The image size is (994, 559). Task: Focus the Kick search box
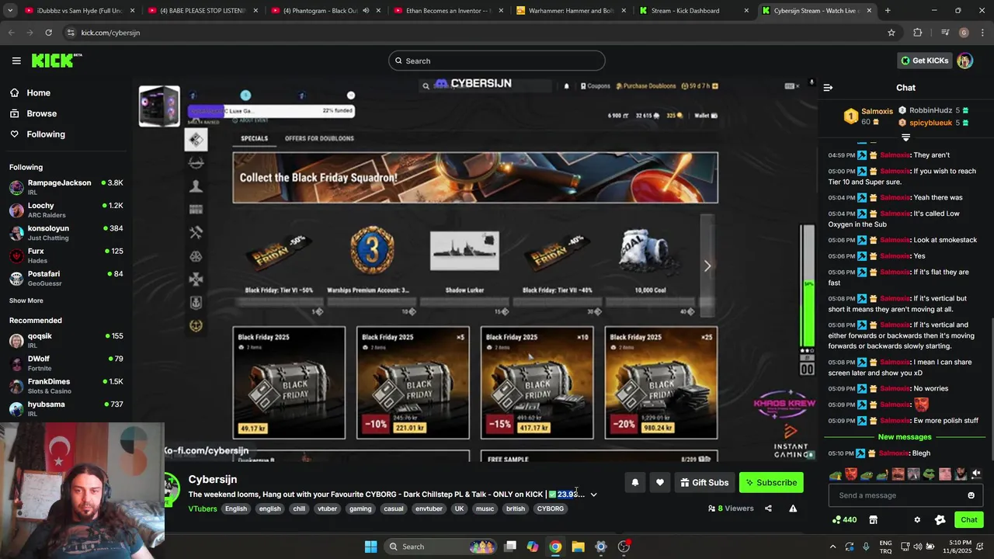click(x=497, y=61)
